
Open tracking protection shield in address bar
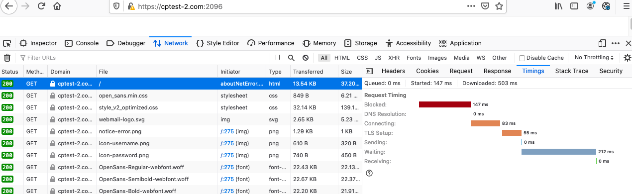click(117, 6)
